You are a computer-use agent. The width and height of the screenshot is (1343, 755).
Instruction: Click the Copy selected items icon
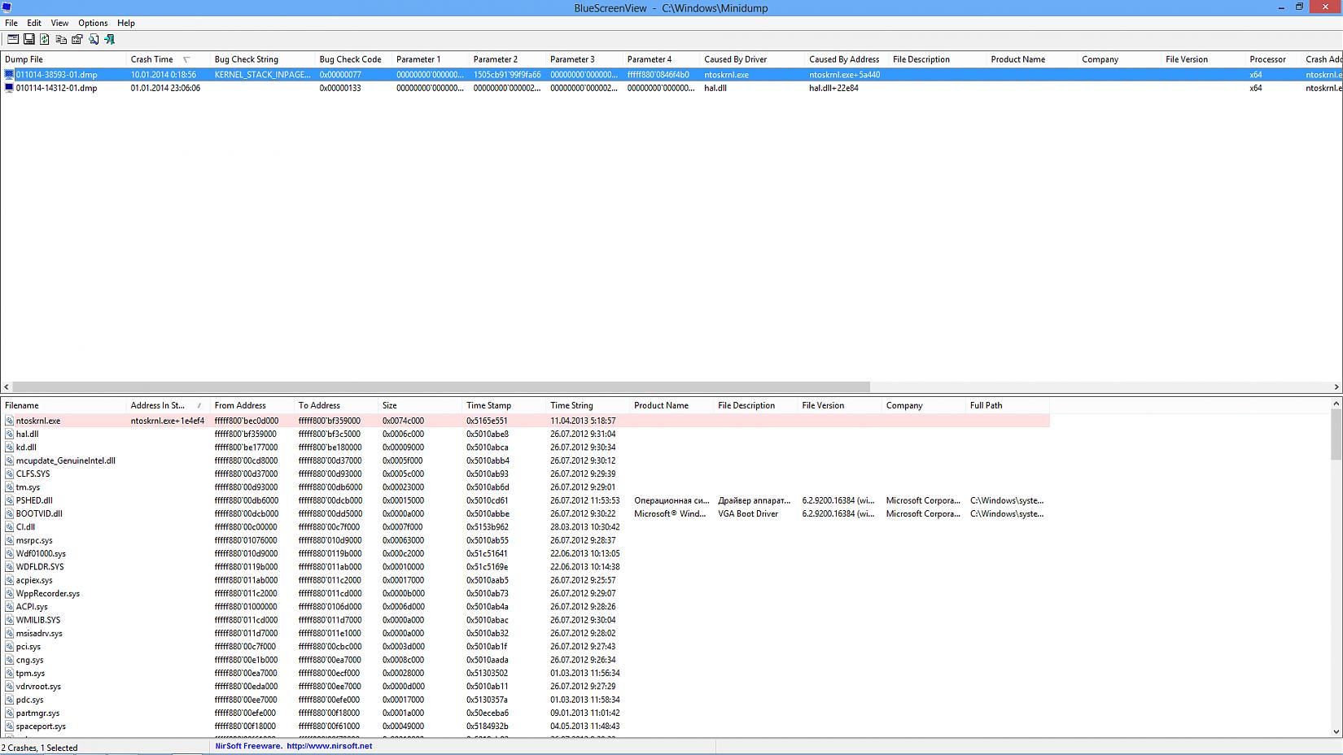(x=61, y=39)
